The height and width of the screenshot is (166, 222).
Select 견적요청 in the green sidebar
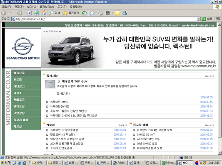(x=26, y=106)
